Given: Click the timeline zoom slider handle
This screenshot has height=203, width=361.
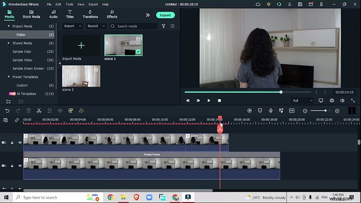Looking at the screenshot, I should pos(325,111).
